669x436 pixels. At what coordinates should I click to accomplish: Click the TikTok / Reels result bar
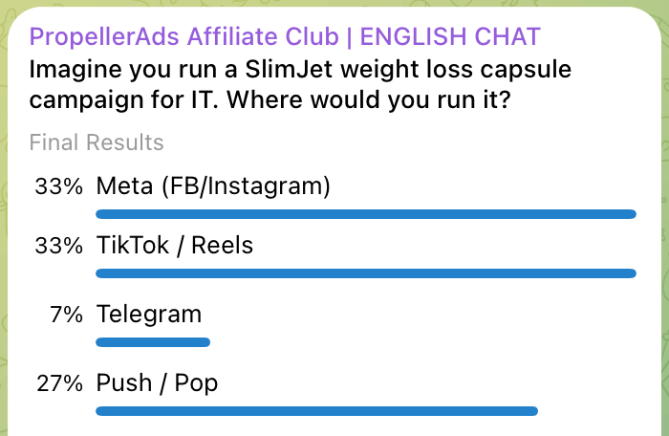pos(366,273)
